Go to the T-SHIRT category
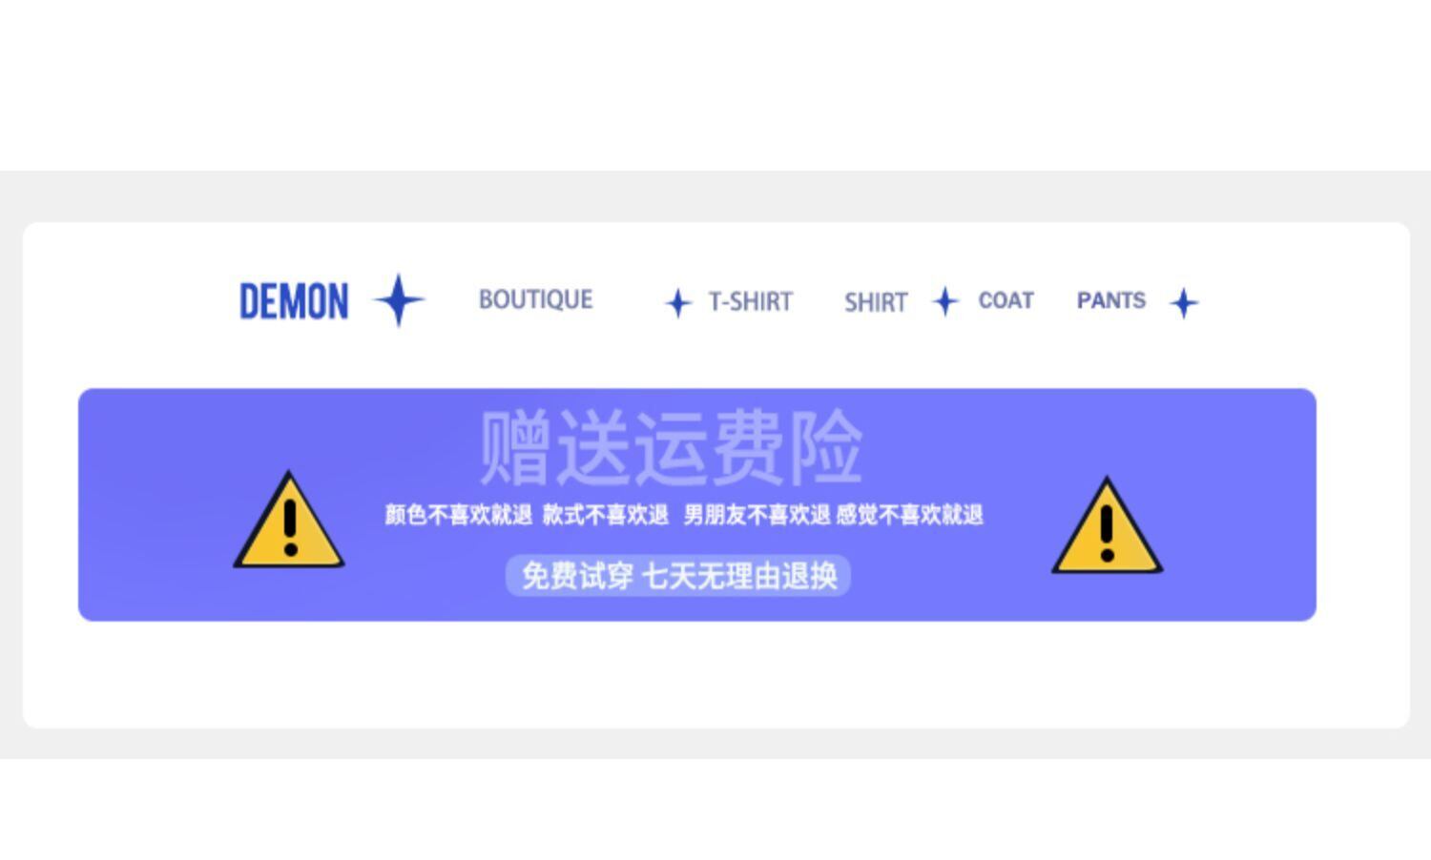This screenshot has width=1431, height=860. (751, 301)
